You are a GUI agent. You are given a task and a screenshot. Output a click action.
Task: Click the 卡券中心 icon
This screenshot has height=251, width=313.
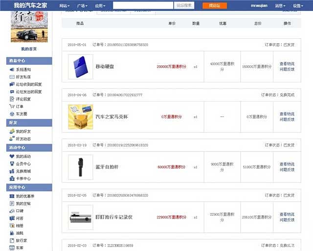(12, 178)
